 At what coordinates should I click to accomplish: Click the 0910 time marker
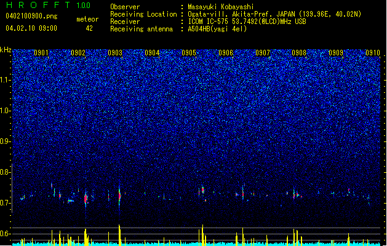pos(373,53)
